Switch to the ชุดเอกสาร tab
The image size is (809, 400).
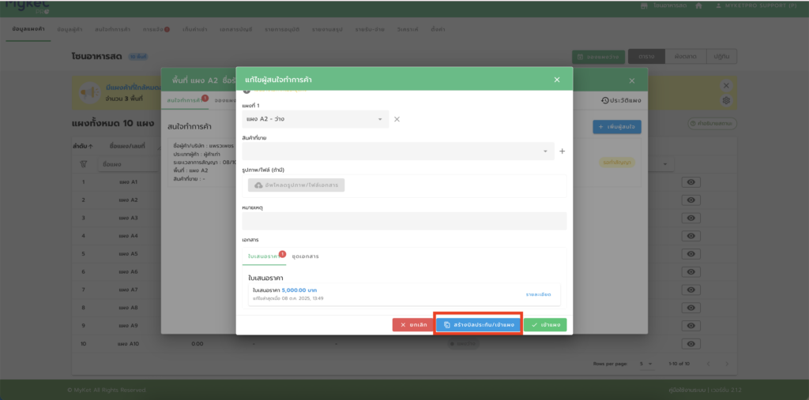(x=306, y=256)
